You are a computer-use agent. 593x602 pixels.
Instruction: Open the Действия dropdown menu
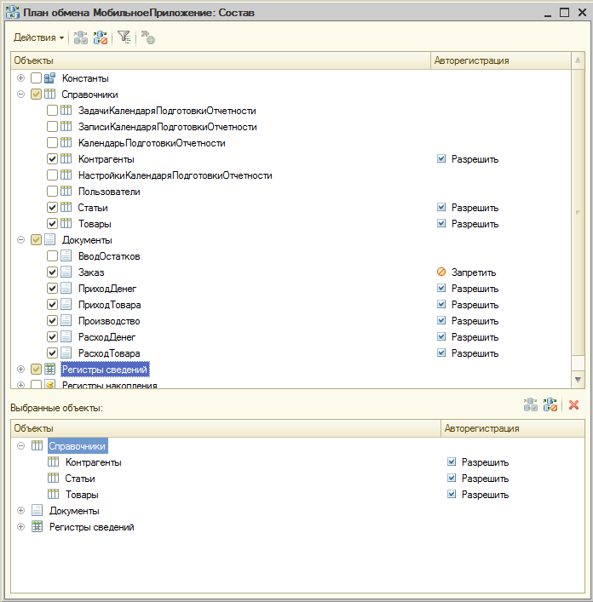[x=38, y=37]
